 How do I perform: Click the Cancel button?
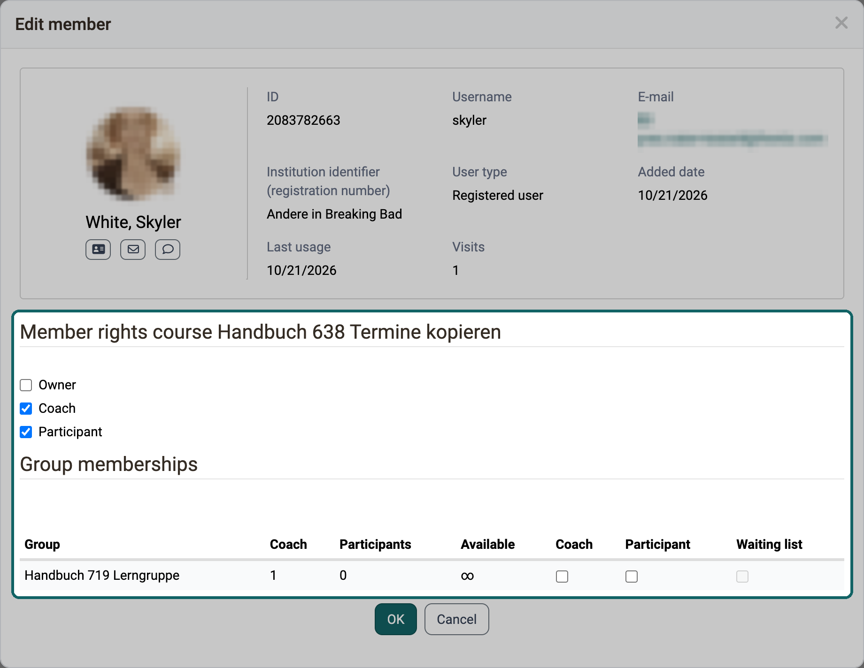pyautogui.click(x=457, y=619)
